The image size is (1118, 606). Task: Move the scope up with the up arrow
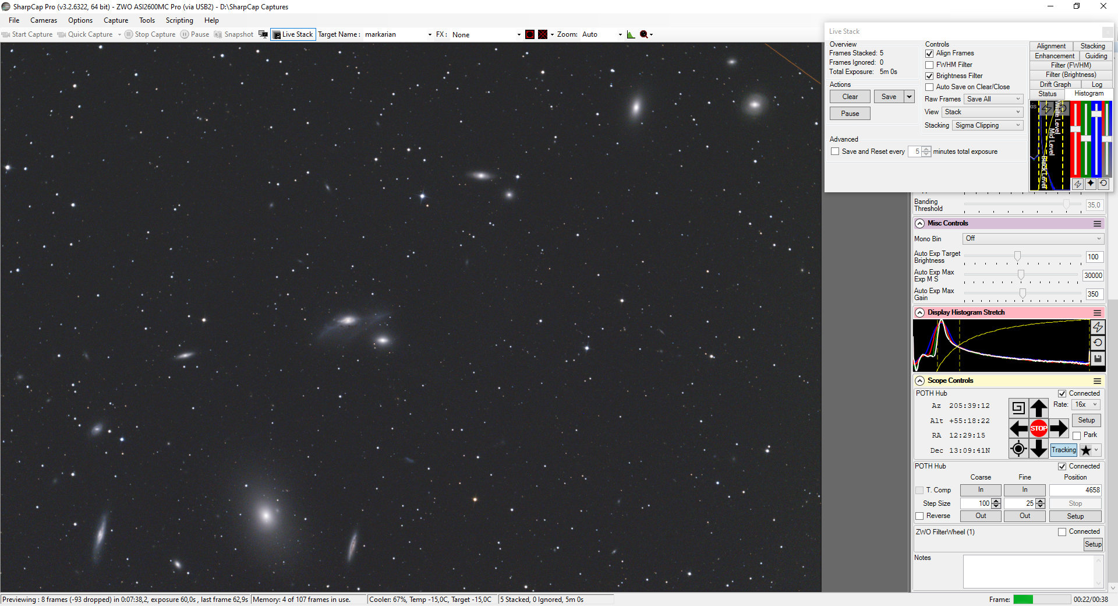pyautogui.click(x=1039, y=408)
